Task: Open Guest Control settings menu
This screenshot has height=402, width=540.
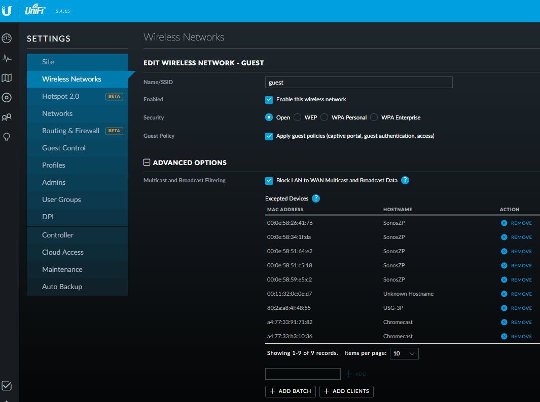Action: point(64,148)
